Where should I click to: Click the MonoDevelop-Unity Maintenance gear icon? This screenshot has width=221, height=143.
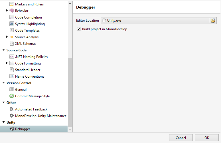tap(12, 116)
